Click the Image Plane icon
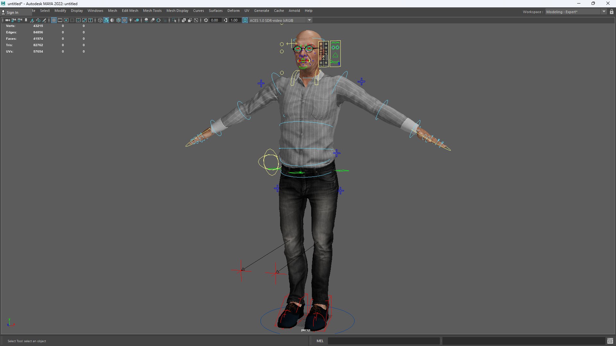616x346 pixels. pos(32,20)
